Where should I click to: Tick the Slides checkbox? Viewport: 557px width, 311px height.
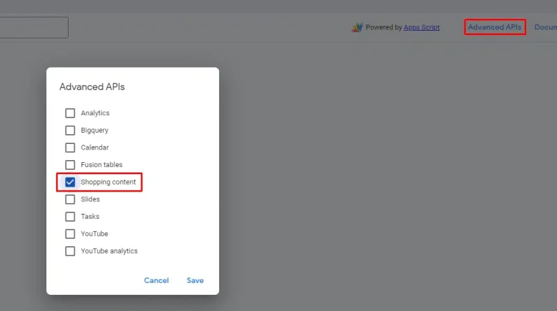70,199
